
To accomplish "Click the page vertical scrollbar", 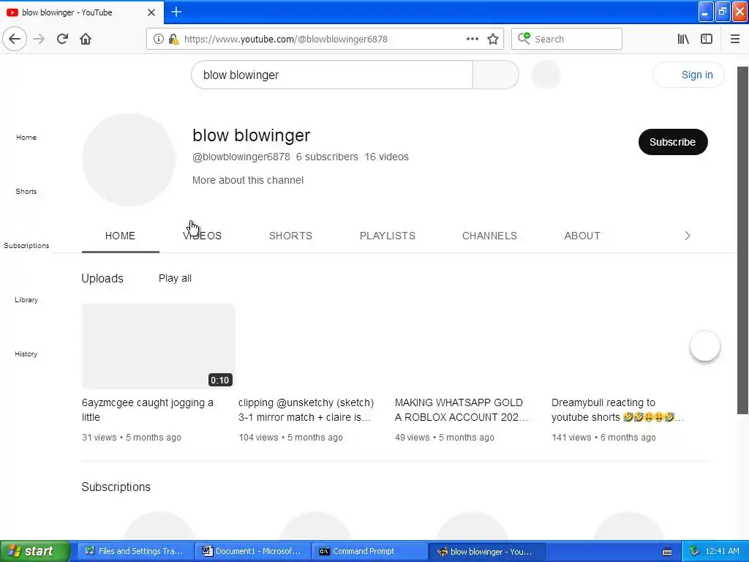I will [x=742, y=240].
